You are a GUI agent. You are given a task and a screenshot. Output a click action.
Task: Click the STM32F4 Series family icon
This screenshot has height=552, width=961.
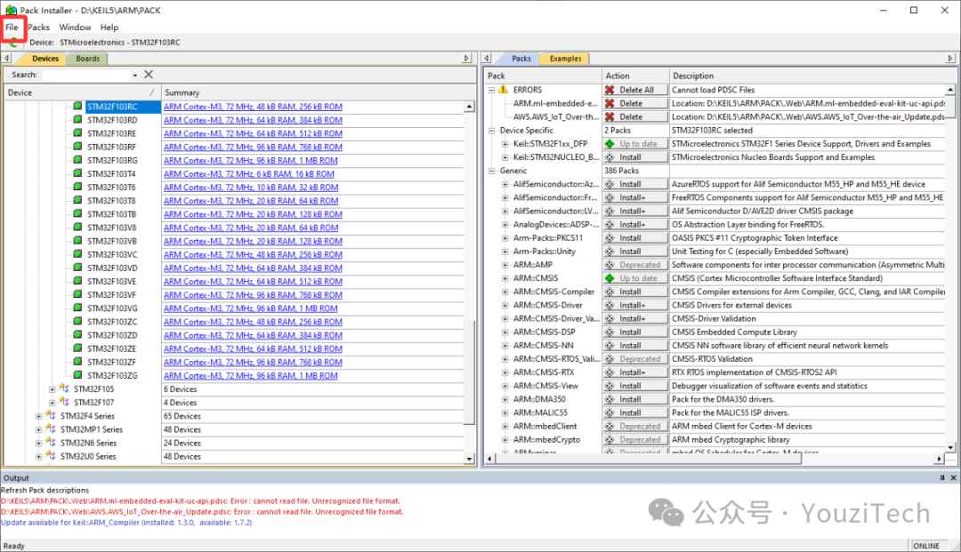coord(51,415)
